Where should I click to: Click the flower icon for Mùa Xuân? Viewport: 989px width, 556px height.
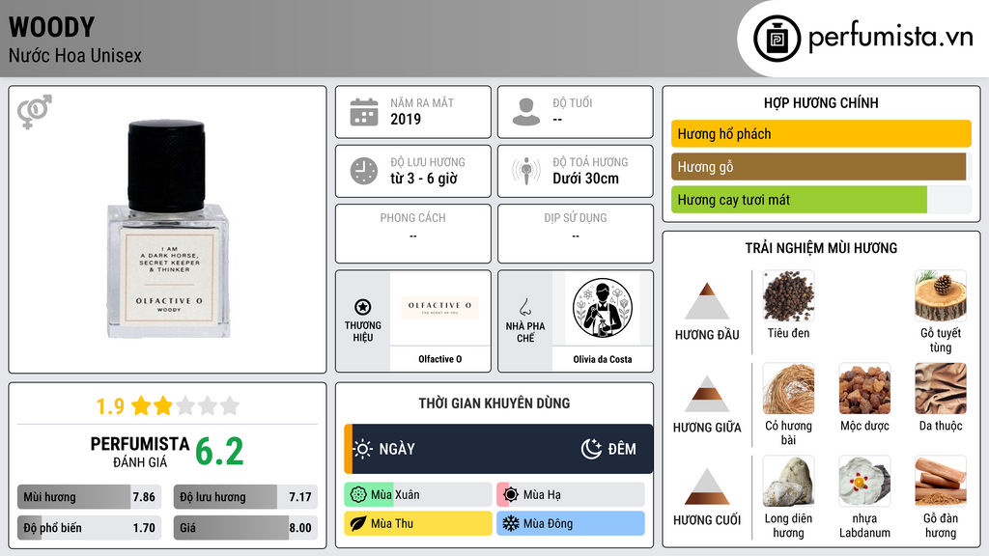(x=358, y=495)
